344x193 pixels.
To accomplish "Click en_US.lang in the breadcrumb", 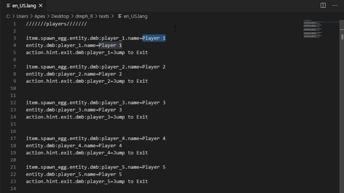I will pyautogui.click(x=135, y=16).
